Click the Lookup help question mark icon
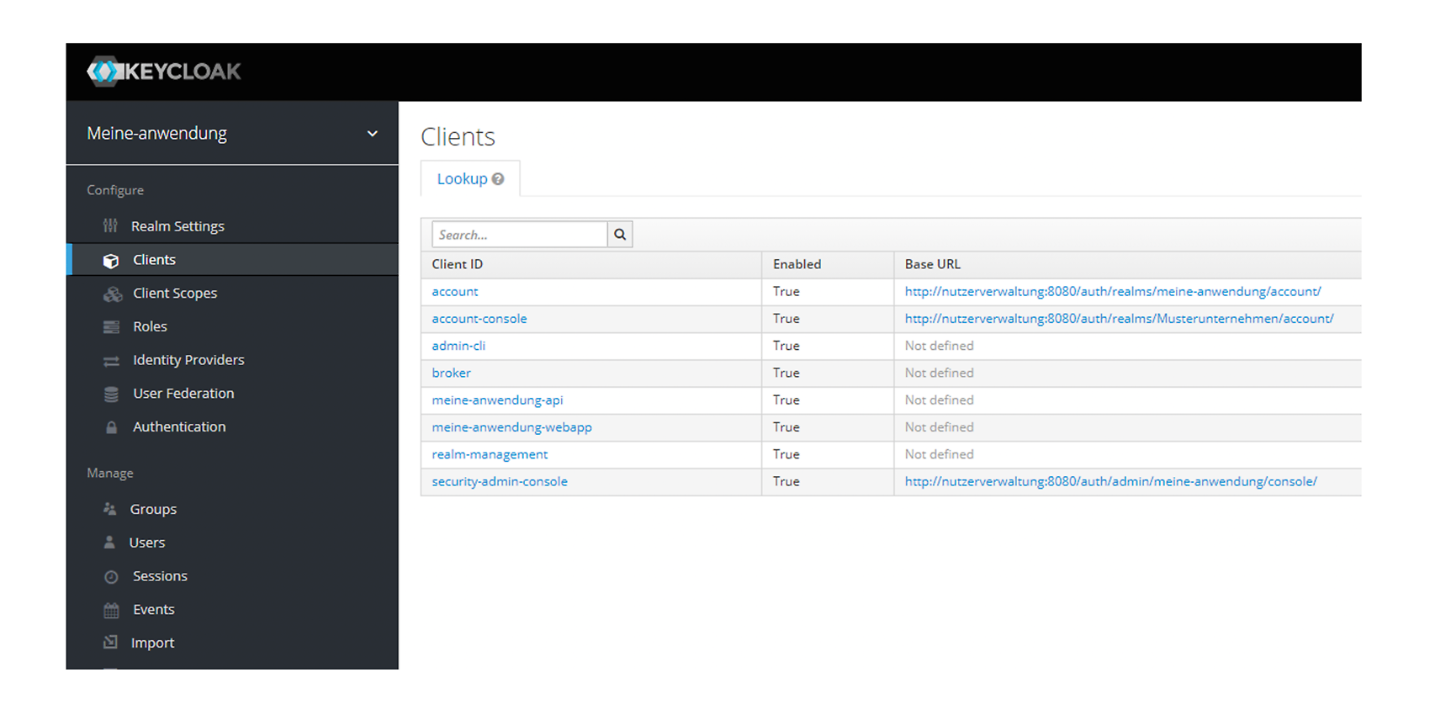The image size is (1430, 715). (x=498, y=179)
